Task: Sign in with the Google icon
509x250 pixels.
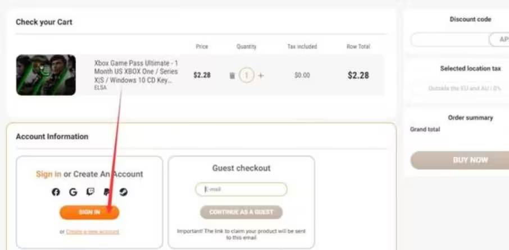Action: coord(73,192)
